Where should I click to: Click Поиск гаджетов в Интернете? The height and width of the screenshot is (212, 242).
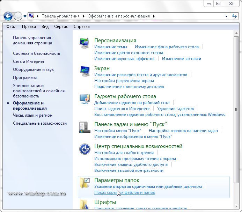coord(122,109)
